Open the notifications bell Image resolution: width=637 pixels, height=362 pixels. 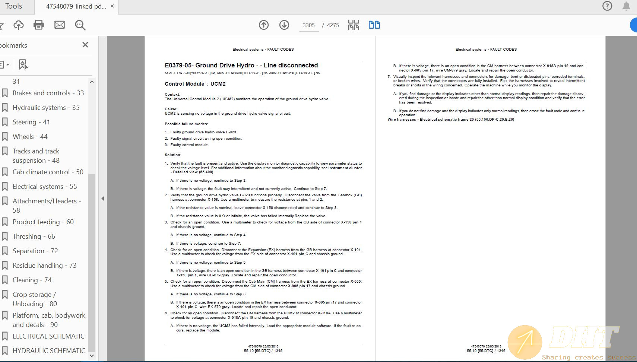(x=626, y=6)
